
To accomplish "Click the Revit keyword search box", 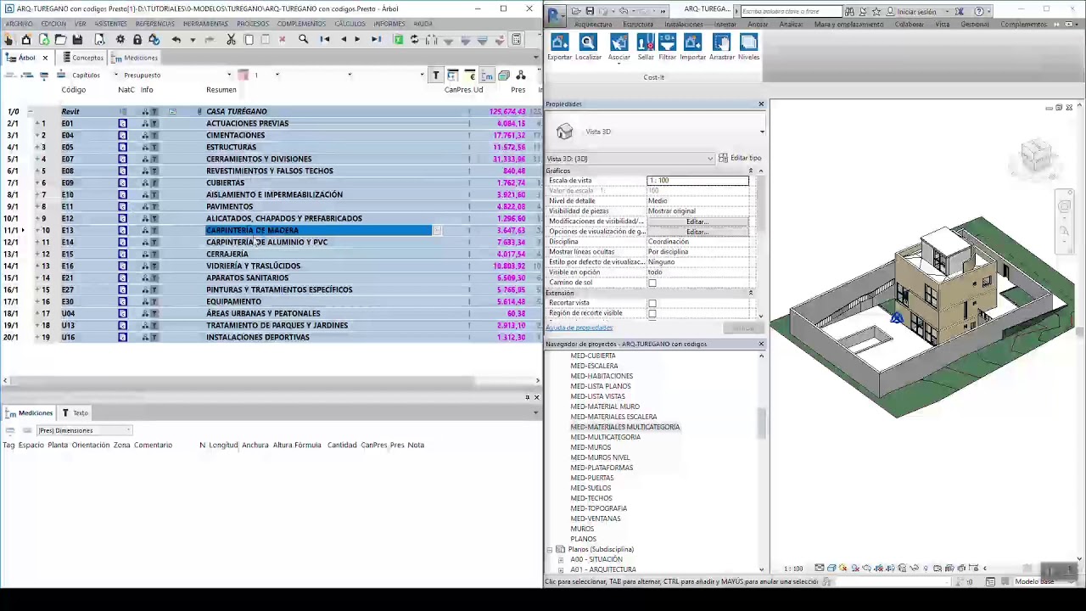I will tap(791, 11).
